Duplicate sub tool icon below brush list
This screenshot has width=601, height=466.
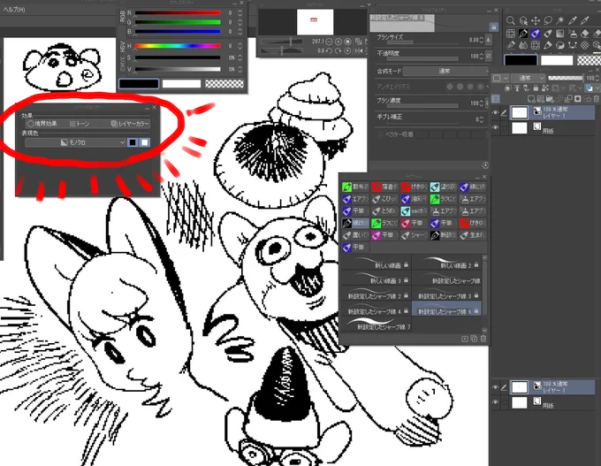[x=474, y=339]
